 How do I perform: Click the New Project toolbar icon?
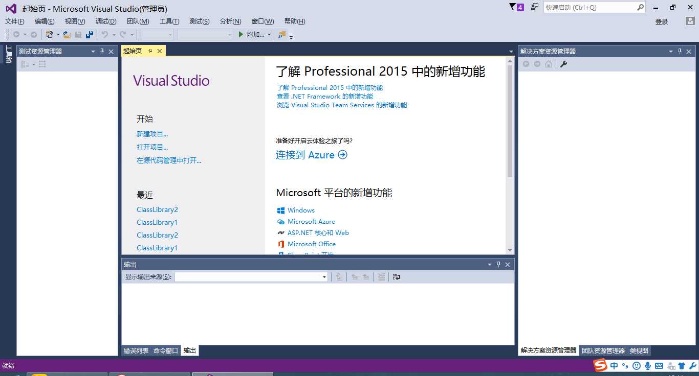point(50,35)
